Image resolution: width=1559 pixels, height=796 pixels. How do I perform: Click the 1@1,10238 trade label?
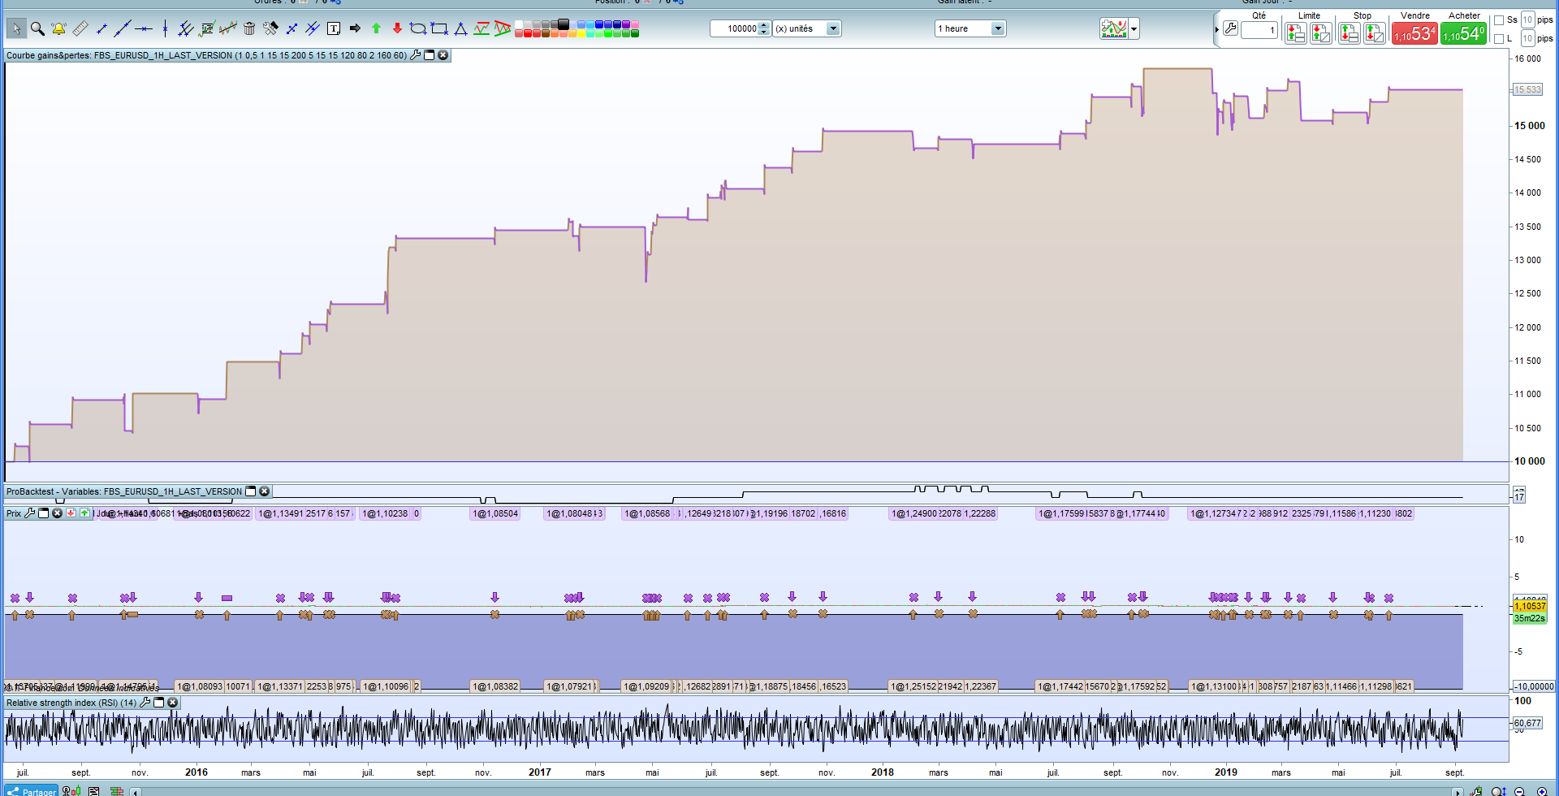[x=386, y=514]
